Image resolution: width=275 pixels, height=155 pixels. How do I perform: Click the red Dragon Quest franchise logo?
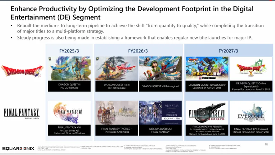pyautogui.click(x=22, y=71)
